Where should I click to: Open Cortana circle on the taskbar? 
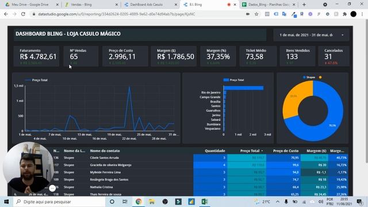(112, 202)
